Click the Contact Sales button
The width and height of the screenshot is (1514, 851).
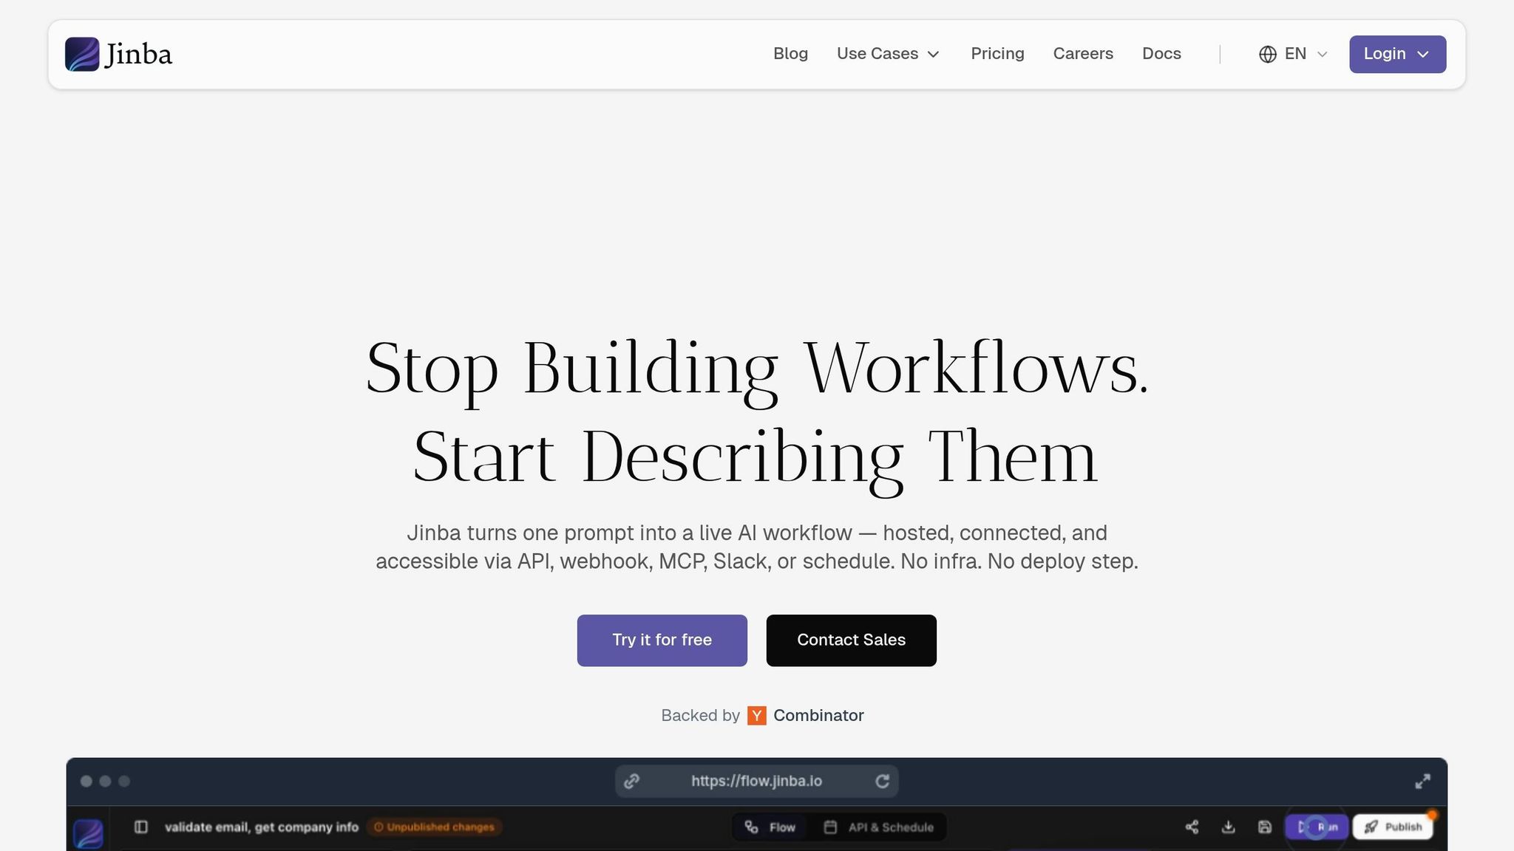851,640
